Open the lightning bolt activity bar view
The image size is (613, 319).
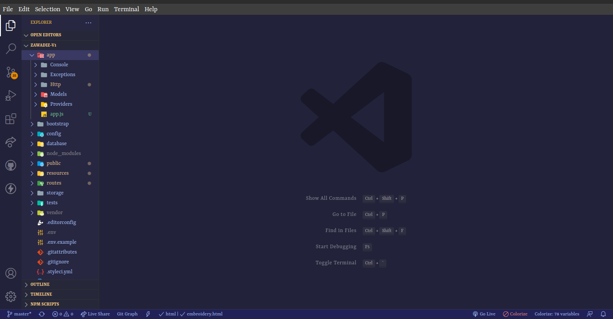11,189
